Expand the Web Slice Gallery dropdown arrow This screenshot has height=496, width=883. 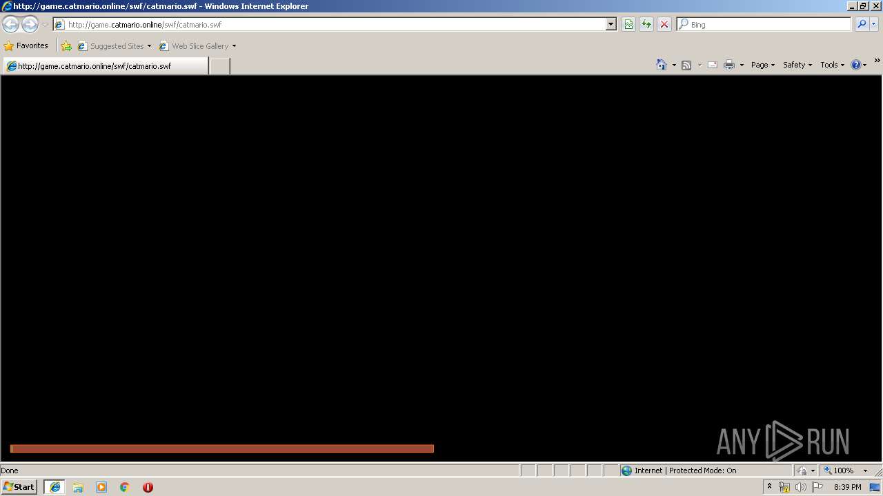pos(234,46)
